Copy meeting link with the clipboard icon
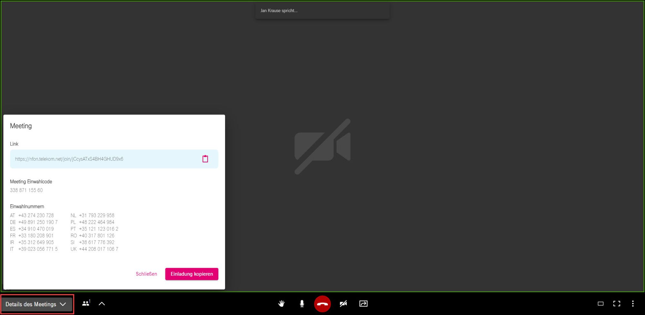Image resolution: width=645 pixels, height=315 pixels. (205, 159)
